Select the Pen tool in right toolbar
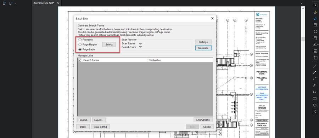319x138 pixels. pyautogui.click(x=315, y=18)
